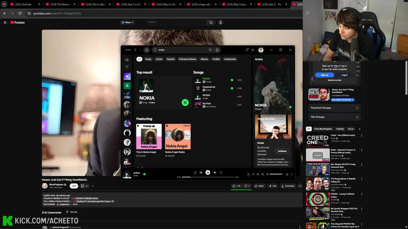This screenshot has height=229, width=408.
Task: Open Spotify queue icon
Action: 258,174
